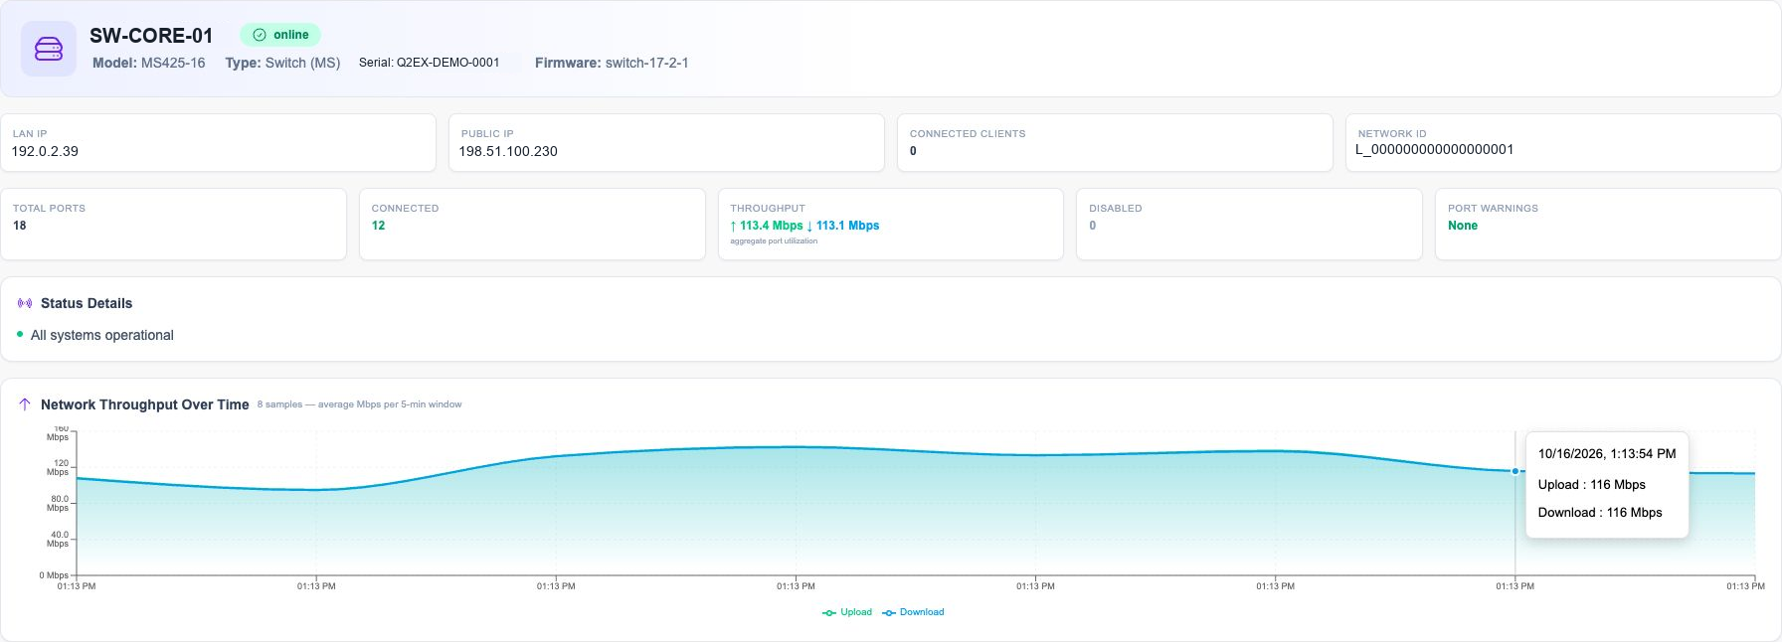This screenshot has height=642, width=1782.
Task: Click the Disabled ports value 0
Action: tap(1092, 226)
